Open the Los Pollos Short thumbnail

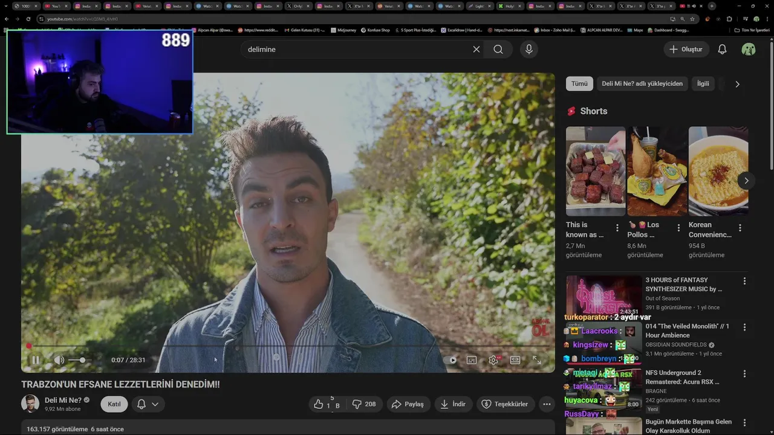click(x=657, y=171)
